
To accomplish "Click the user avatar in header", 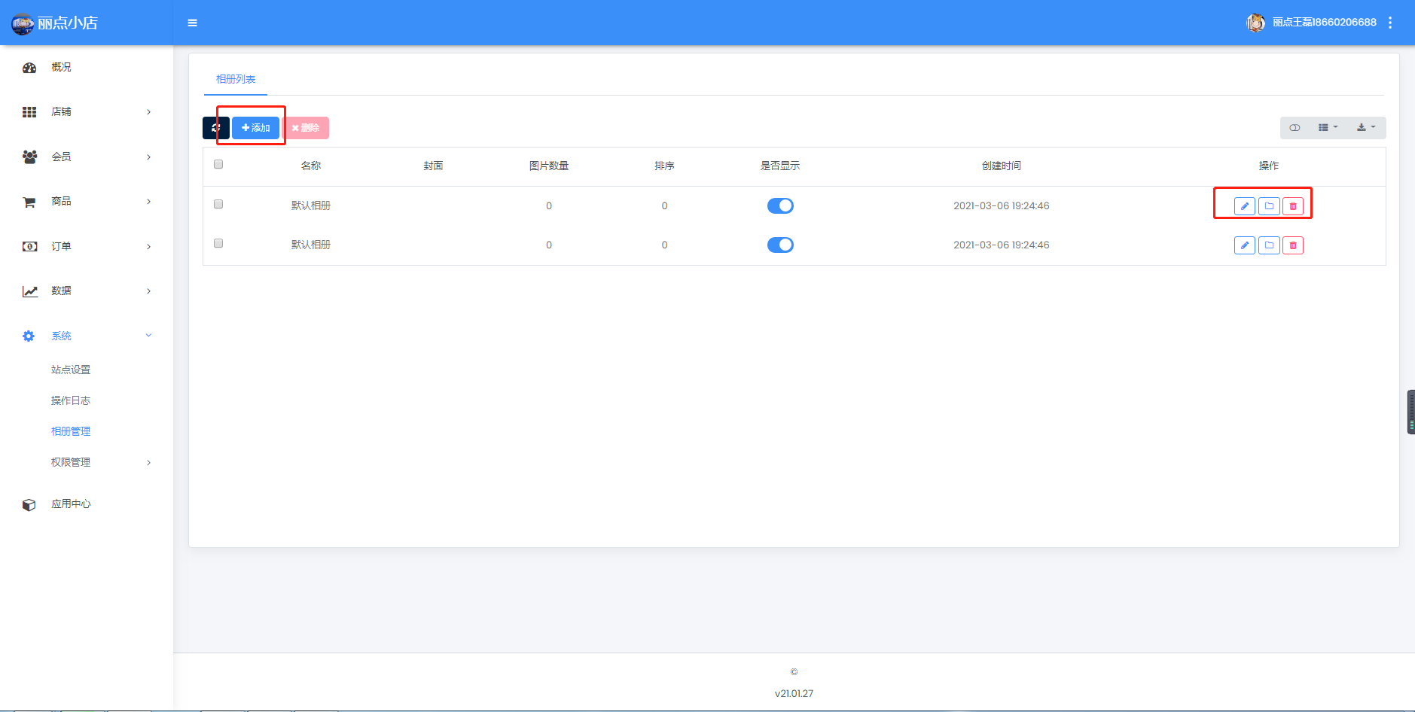I will pos(1255,23).
